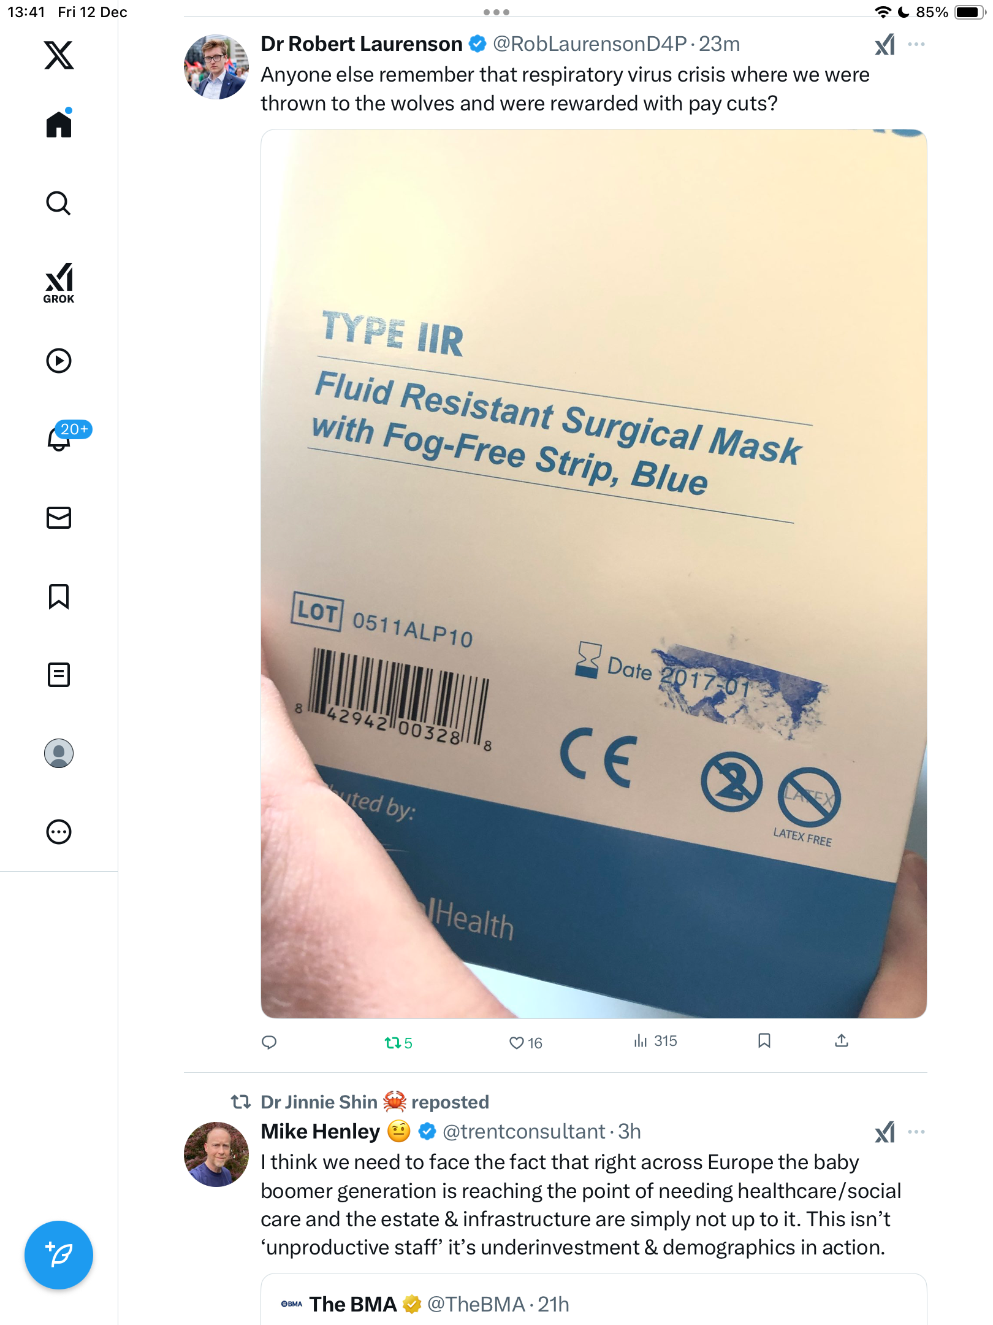993x1325 pixels.
Task: Tap the compose new post button
Action: tap(59, 1255)
